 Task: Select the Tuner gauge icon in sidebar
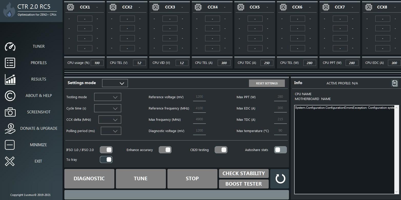pos(9,46)
